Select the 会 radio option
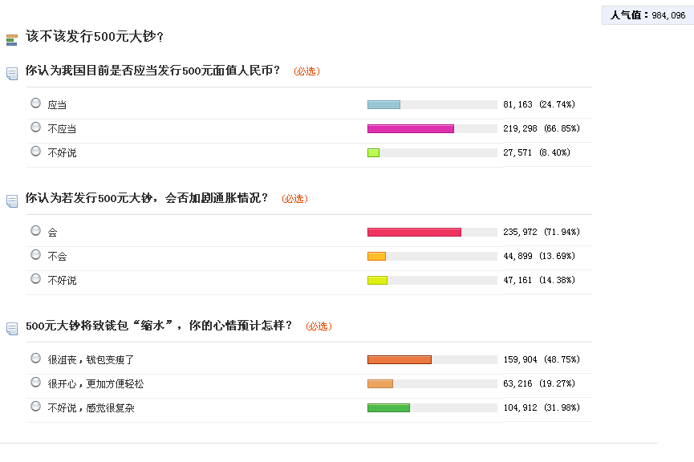This screenshot has width=694, height=462. (35, 230)
